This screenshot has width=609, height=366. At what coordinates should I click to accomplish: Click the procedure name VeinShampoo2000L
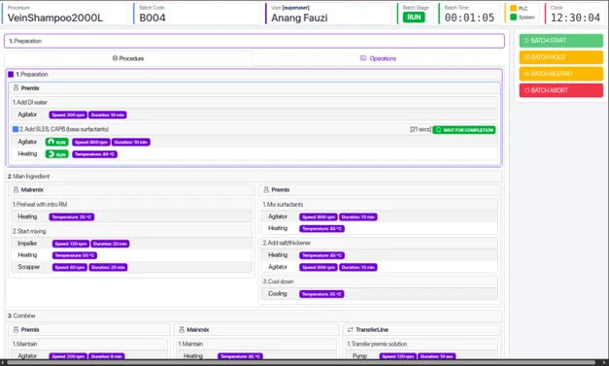55,17
